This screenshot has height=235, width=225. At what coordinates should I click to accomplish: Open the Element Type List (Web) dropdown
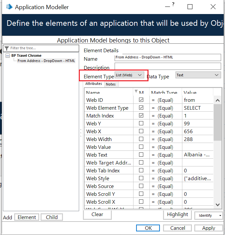[129, 75]
